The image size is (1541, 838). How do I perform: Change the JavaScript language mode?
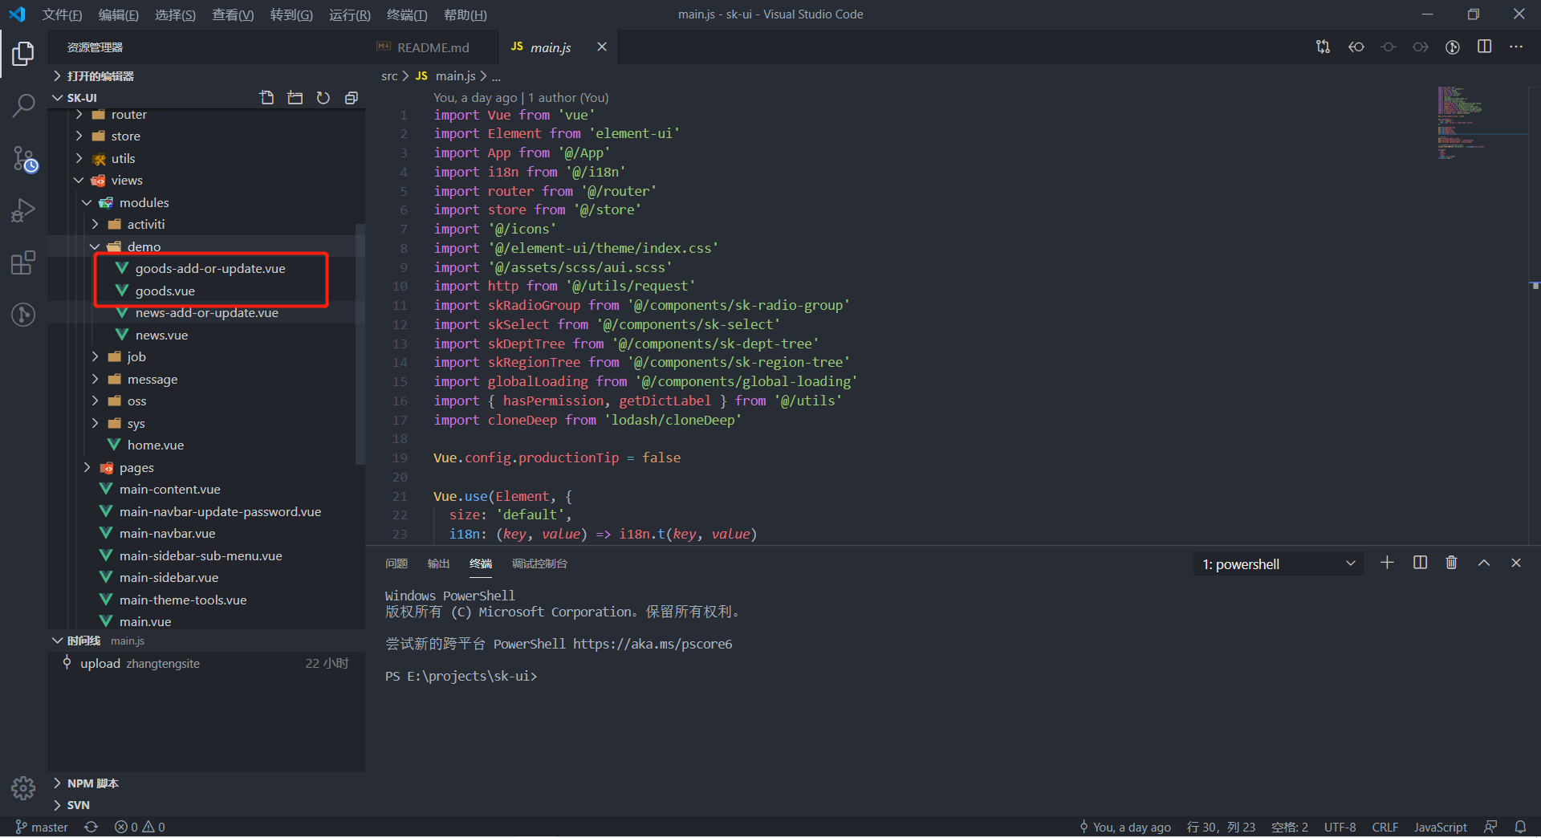pyautogui.click(x=1440, y=827)
